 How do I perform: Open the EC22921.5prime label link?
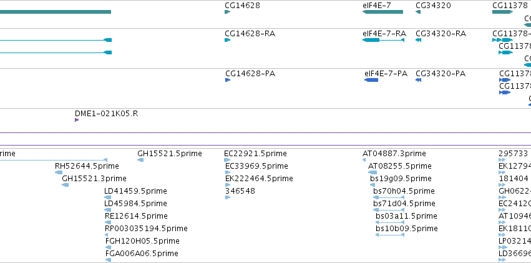pos(255,154)
